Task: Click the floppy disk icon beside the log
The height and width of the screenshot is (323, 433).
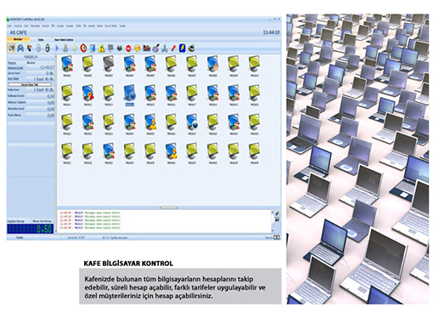Action: point(278,219)
